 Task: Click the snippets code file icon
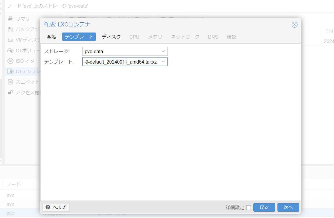10,82
